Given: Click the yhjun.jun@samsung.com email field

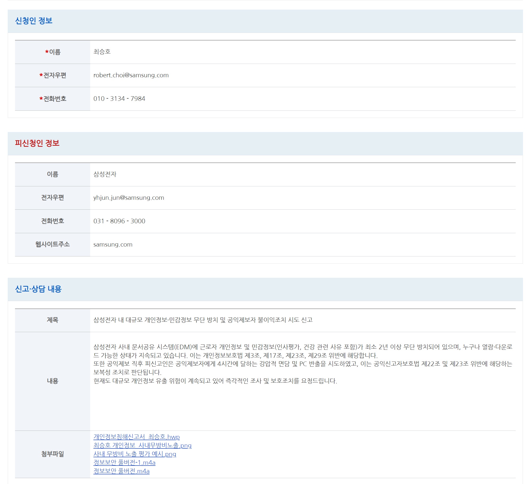Looking at the screenshot, I should [128, 198].
